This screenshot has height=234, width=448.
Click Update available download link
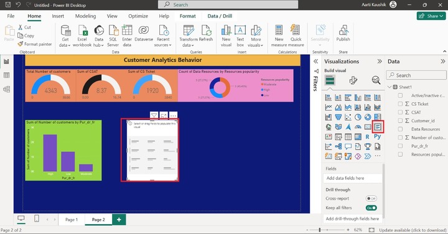(413, 230)
